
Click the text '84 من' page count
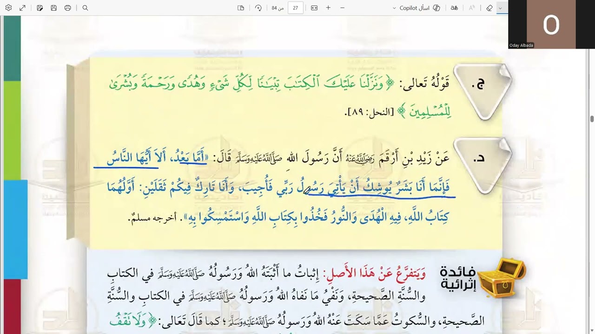click(x=278, y=8)
